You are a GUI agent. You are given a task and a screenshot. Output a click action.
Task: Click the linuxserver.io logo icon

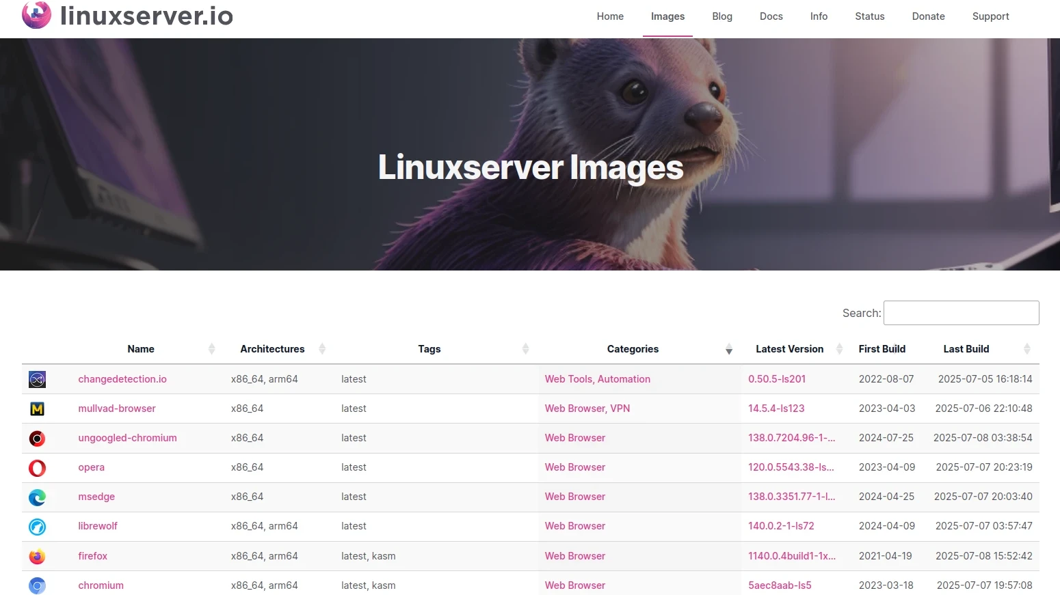(36, 15)
